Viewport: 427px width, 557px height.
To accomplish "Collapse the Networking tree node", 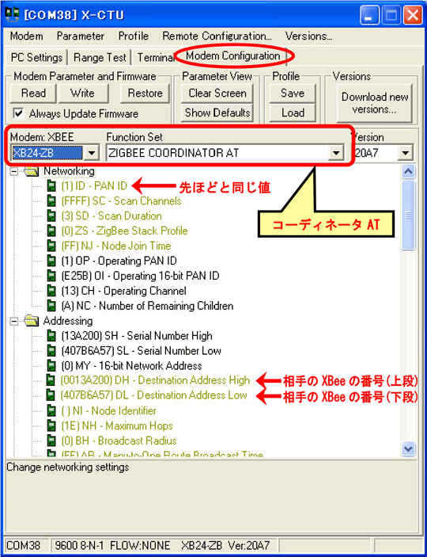I will tap(14, 172).
